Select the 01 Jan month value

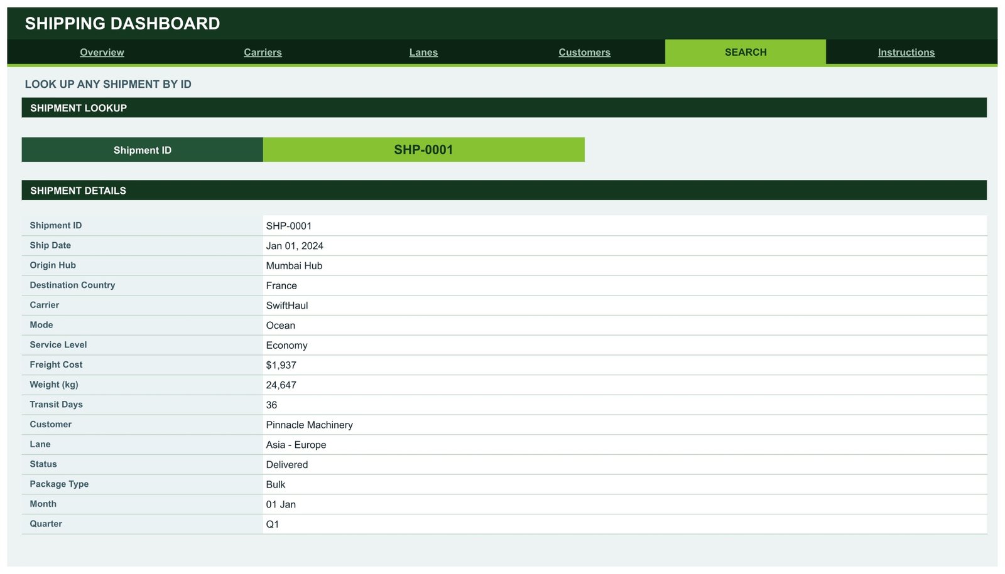[281, 504]
